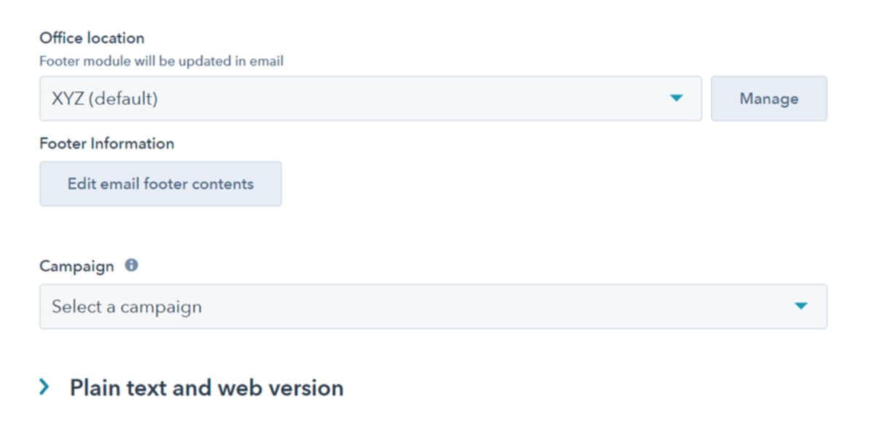
Task: Select the Footer Information section label
Action: click(x=107, y=143)
